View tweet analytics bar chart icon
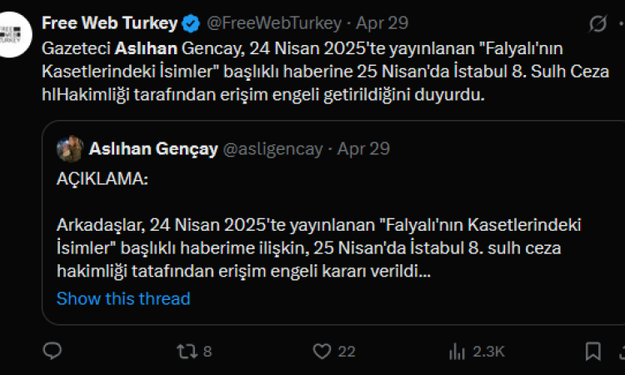Screen dimensions: 625x375 click(x=457, y=351)
